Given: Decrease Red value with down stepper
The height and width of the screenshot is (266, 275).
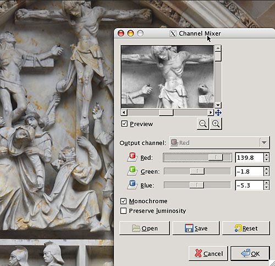Looking at the screenshot, I should pyautogui.click(x=266, y=160).
